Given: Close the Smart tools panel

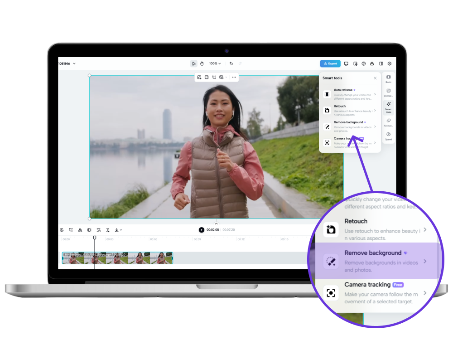Looking at the screenshot, I should pyautogui.click(x=375, y=78).
